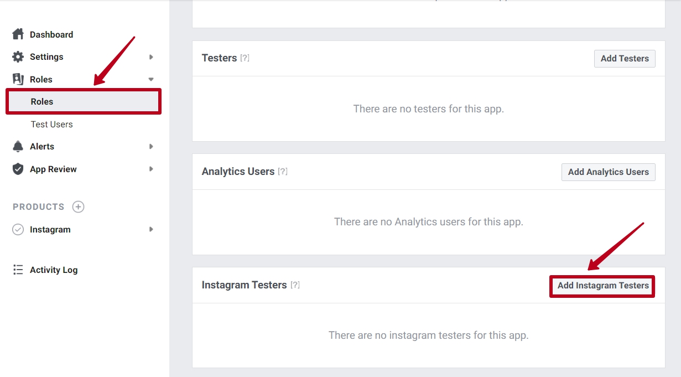The width and height of the screenshot is (681, 377).
Task: Click the App Review shield icon
Action: 17,169
